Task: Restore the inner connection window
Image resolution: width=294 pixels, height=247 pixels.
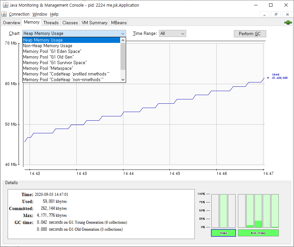Action: click(276, 14)
